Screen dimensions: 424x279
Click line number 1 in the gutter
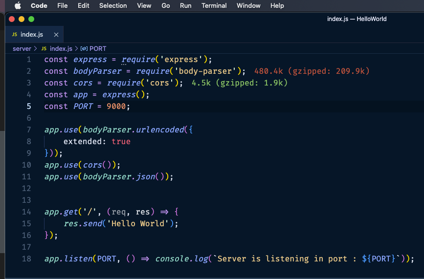click(x=29, y=60)
